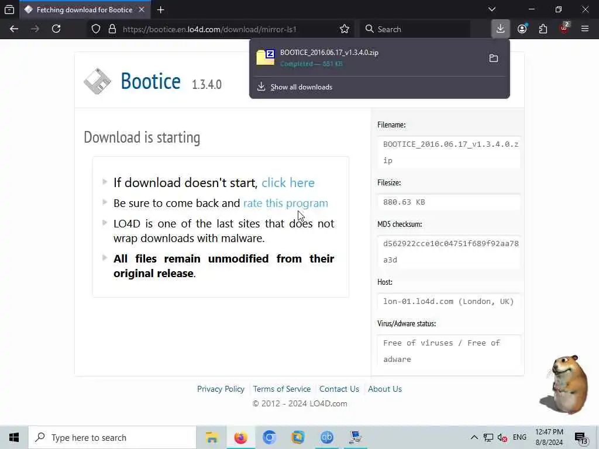
Task: Open the computer-monitor app on the taskbar
Action: [355, 437]
